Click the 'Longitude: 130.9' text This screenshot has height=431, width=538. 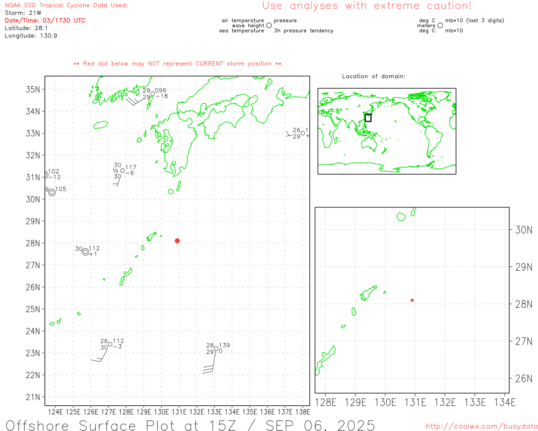coord(31,36)
